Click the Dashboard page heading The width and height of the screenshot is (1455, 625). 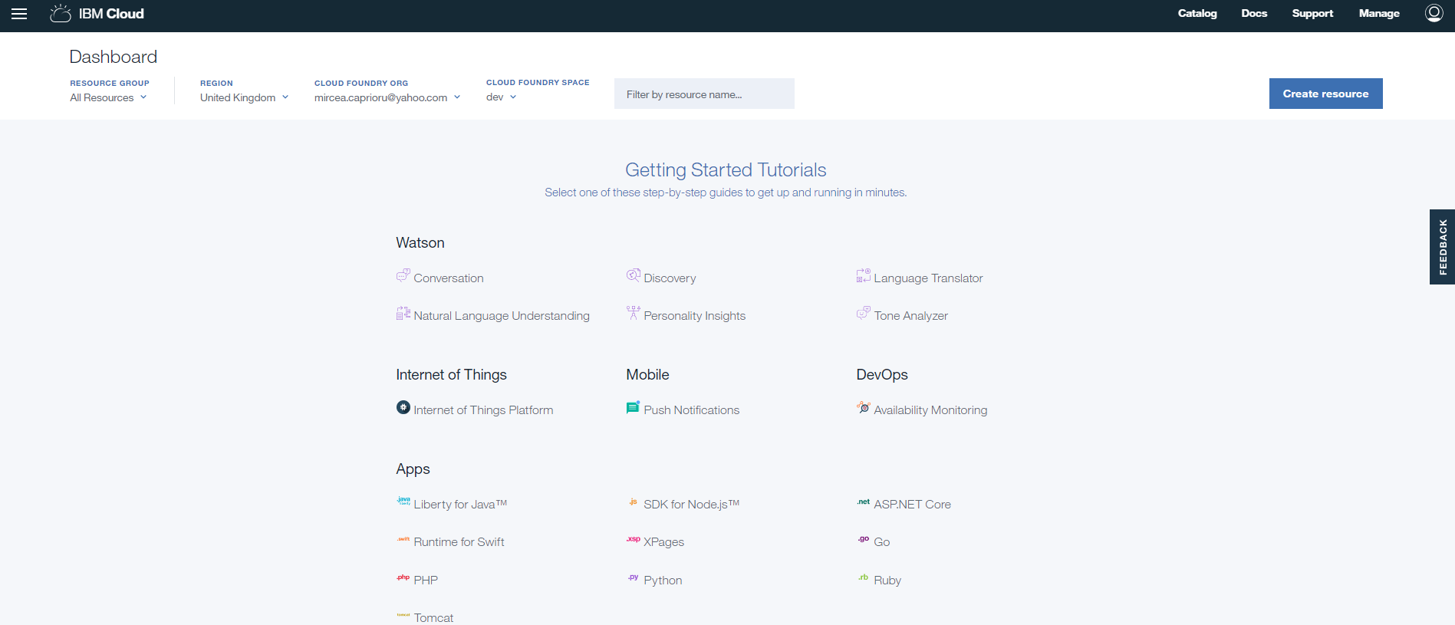[114, 57]
